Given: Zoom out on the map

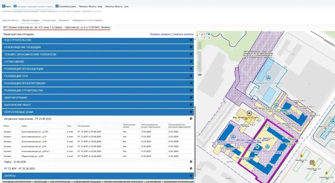Looking at the screenshot, I should 200,38.
